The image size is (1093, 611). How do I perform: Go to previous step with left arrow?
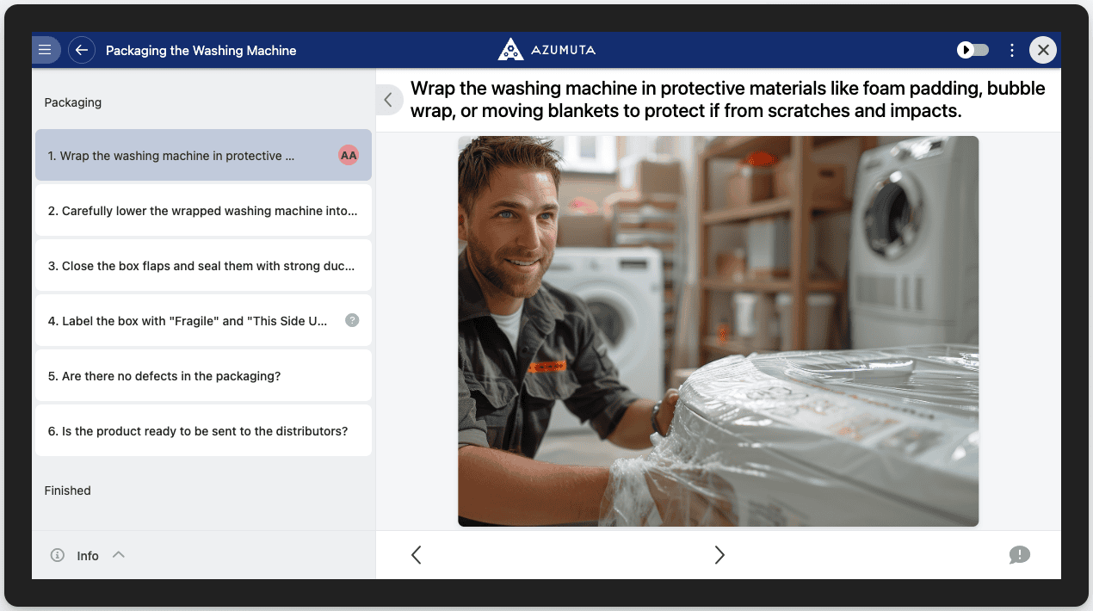417,555
